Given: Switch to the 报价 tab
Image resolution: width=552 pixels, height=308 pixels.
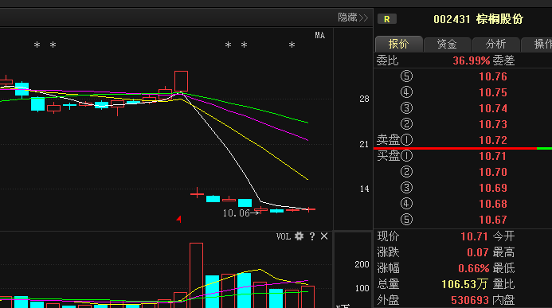Looking at the screenshot, I should click(x=399, y=44).
